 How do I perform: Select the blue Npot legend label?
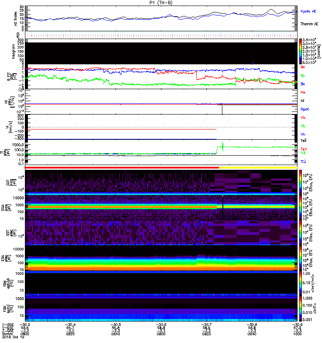pyautogui.click(x=304, y=109)
